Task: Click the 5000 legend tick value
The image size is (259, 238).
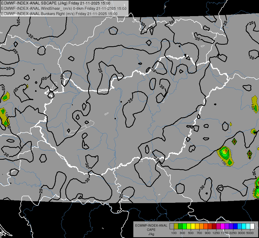Action: [250, 233]
